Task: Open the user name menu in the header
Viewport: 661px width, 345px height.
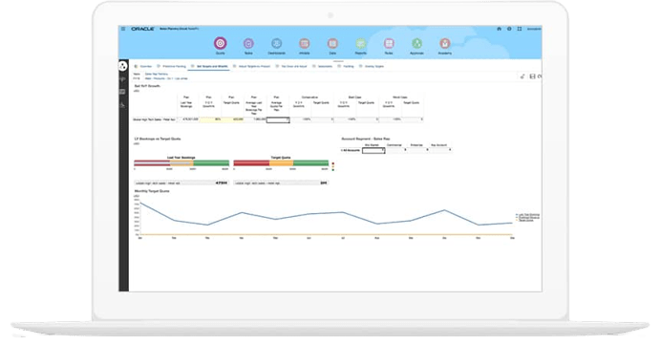Action: click(x=534, y=29)
